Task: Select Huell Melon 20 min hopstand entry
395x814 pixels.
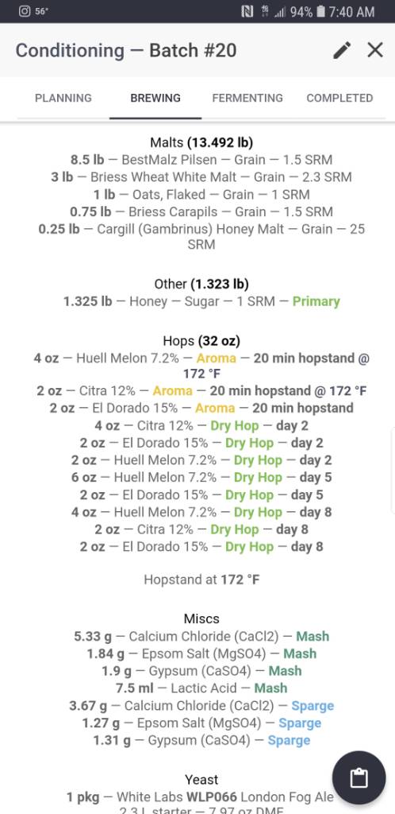Action: [201, 366]
